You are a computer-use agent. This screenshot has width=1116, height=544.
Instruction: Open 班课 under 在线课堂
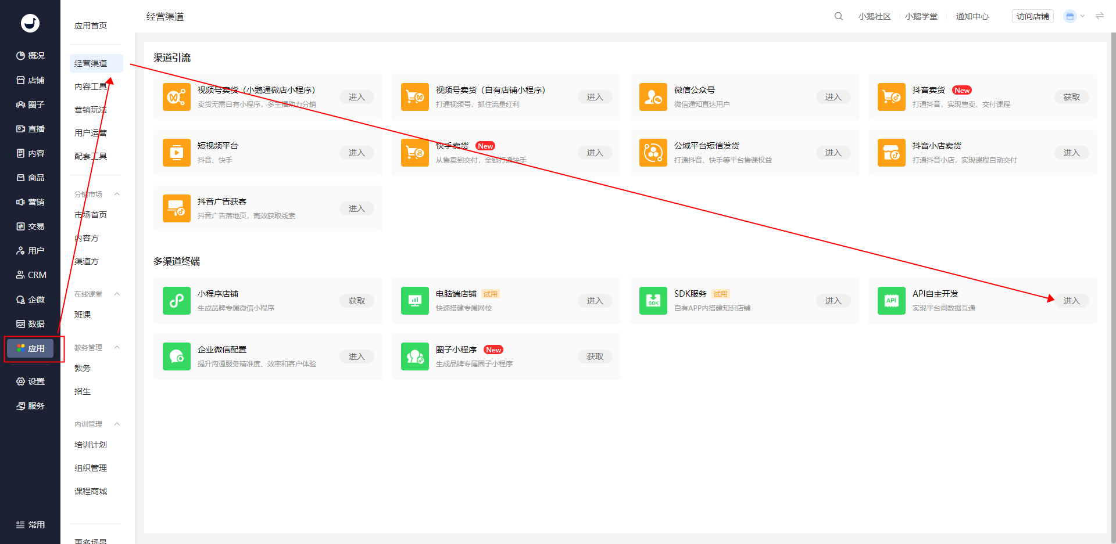point(83,315)
